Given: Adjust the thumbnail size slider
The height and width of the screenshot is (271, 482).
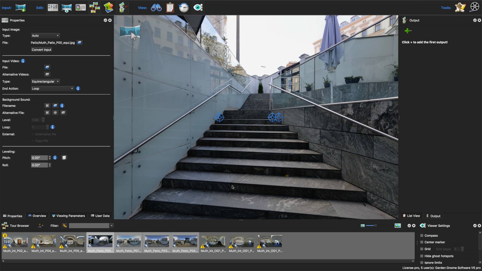Looking at the screenshot, I should [375, 226].
